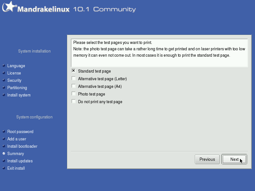Image resolution: width=255 pixels, height=191 pixels.
Task: Click the Install bootloader step bullet
Action: click(4, 146)
